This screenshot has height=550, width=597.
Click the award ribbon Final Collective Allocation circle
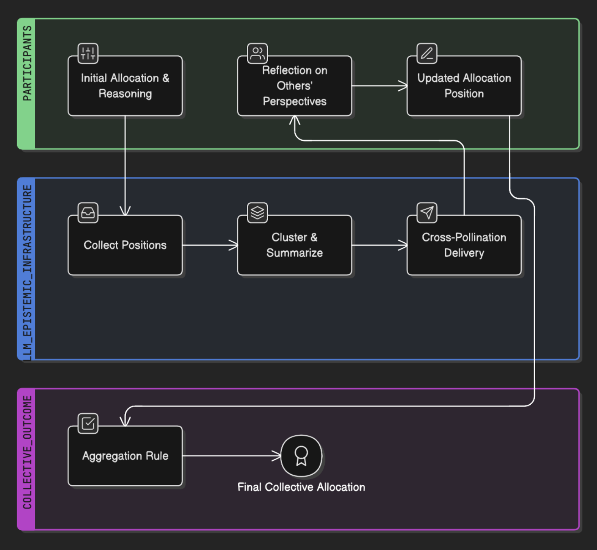pos(301,456)
